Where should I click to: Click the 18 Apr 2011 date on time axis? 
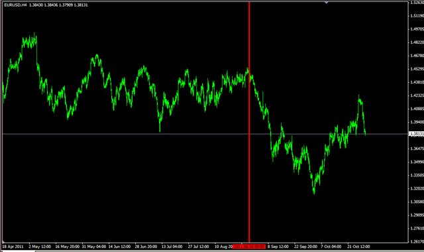(13, 247)
